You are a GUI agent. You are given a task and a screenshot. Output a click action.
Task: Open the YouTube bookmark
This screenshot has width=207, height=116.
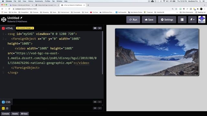(x=94, y=12)
